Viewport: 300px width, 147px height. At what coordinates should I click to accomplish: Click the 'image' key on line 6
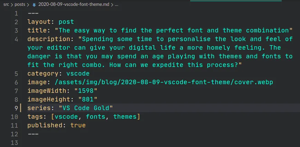(37, 82)
